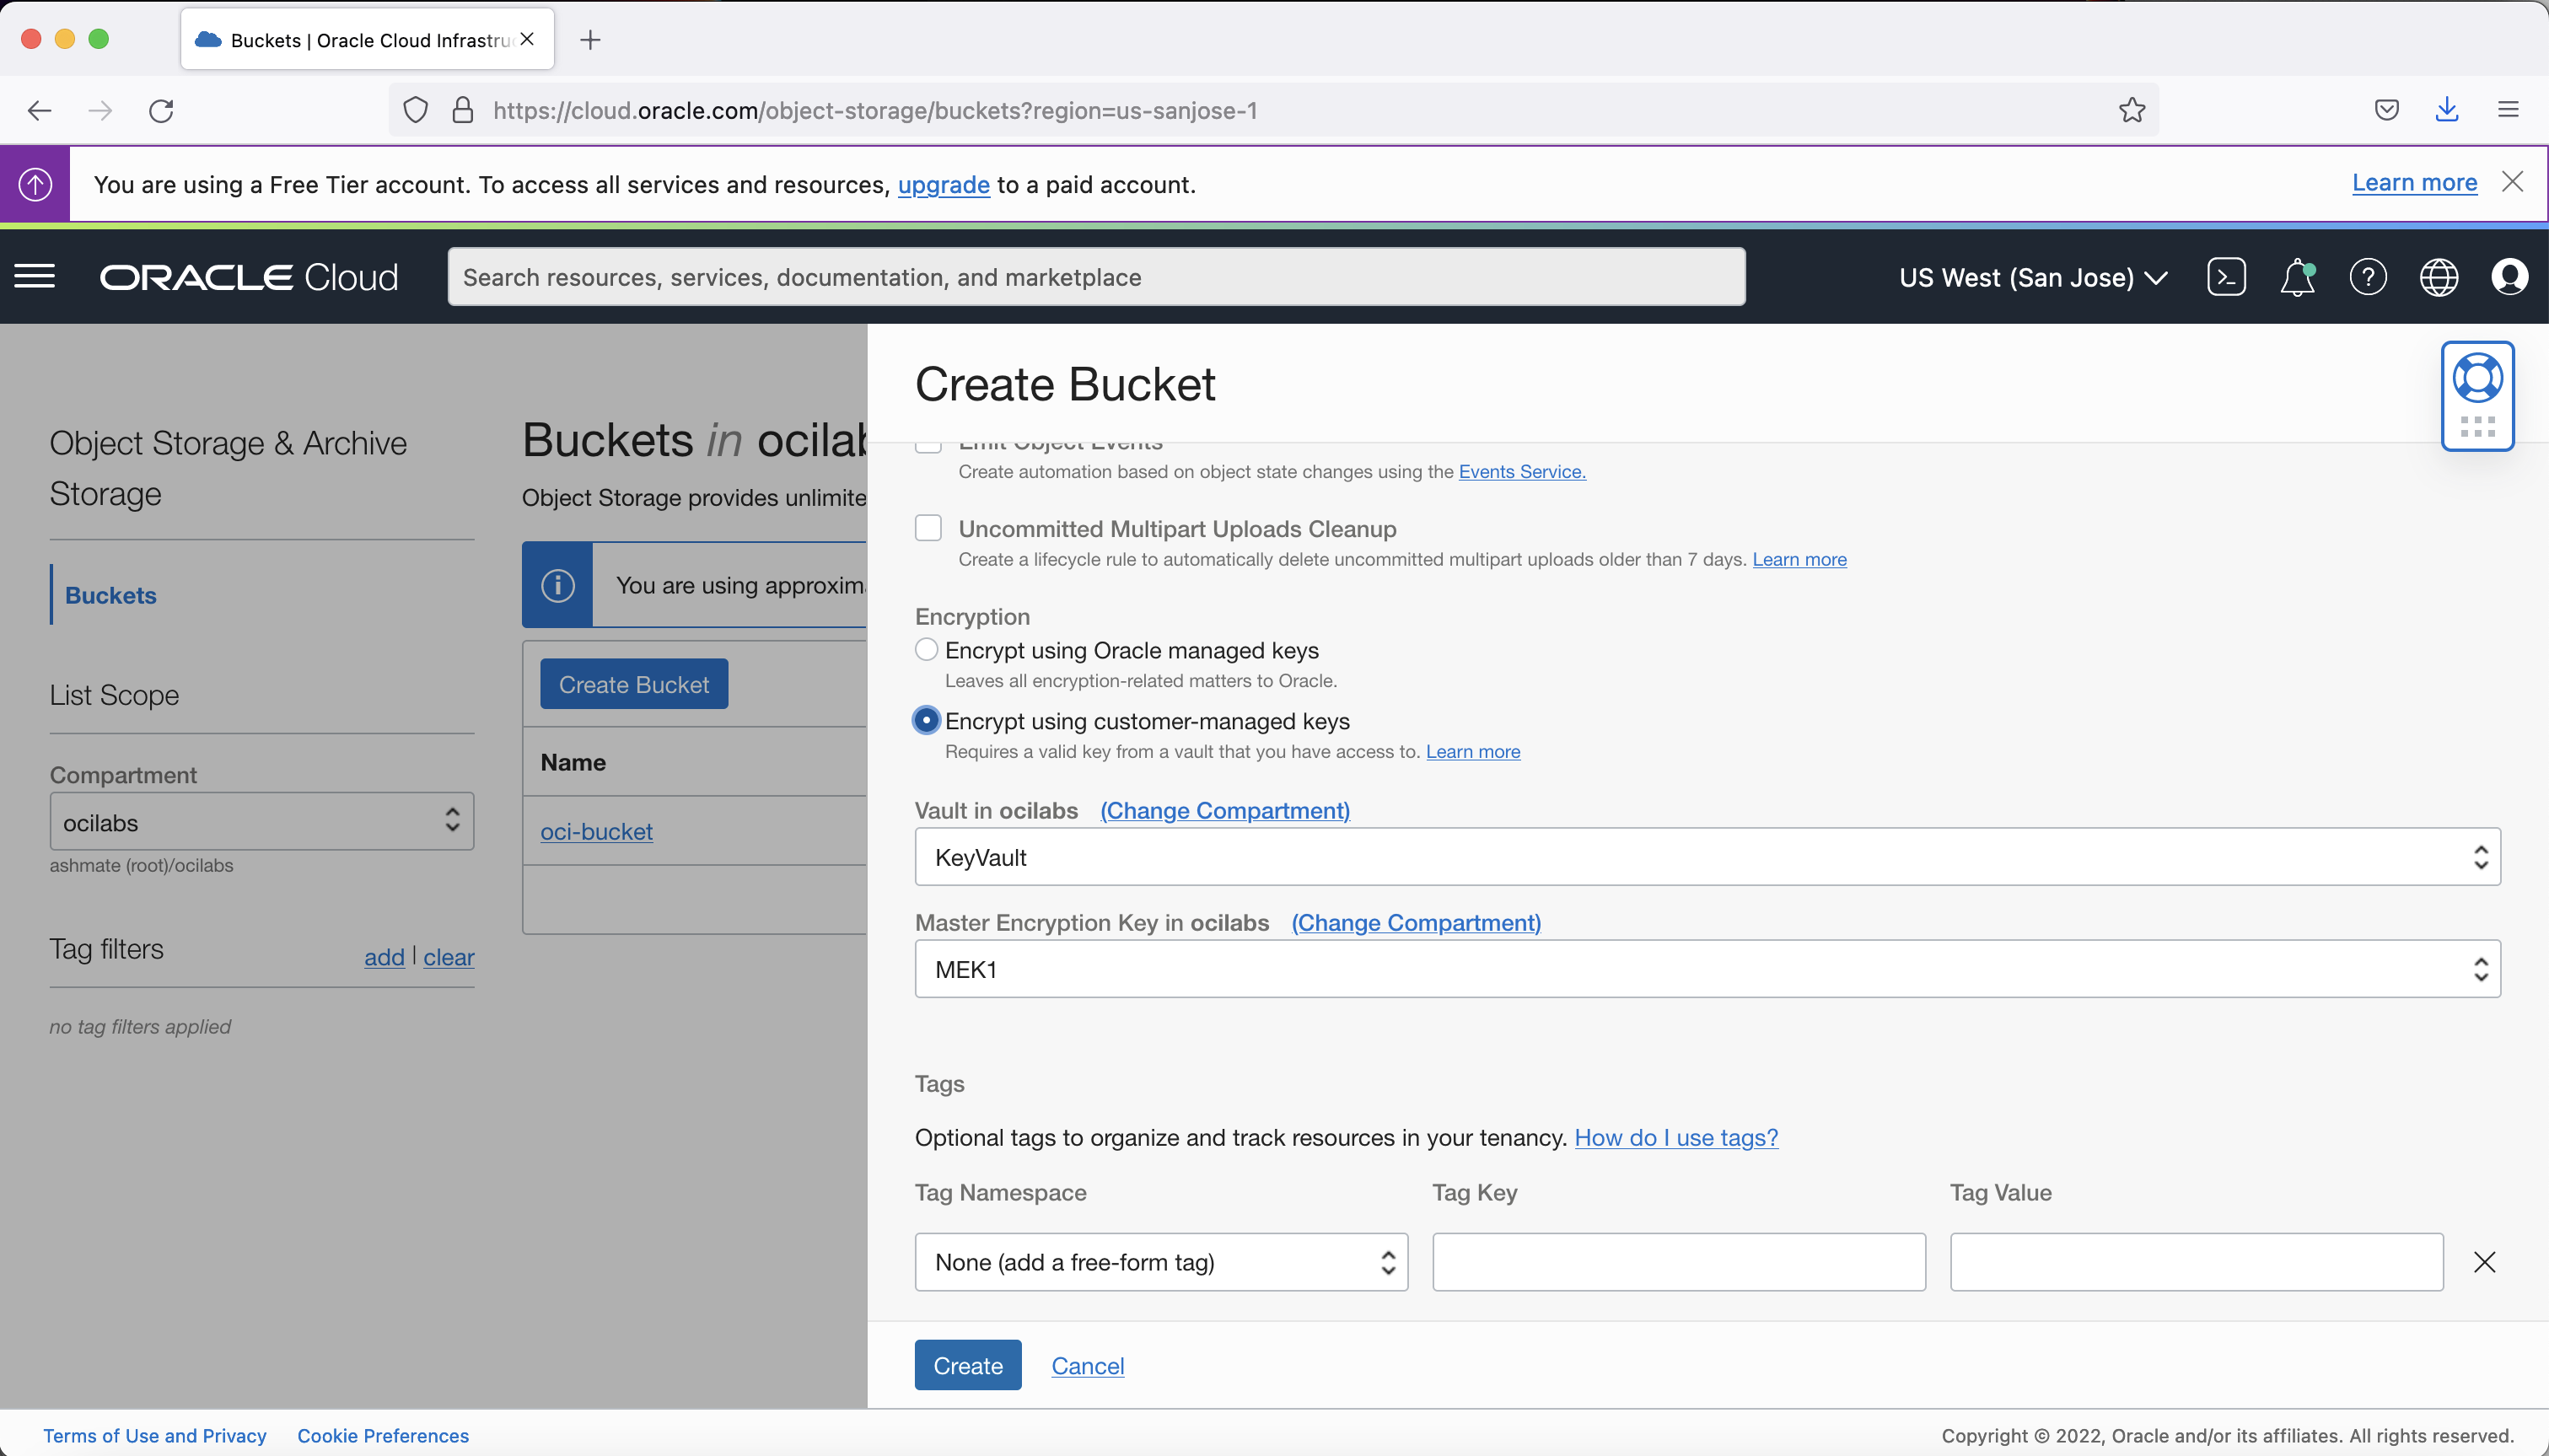This screenshot has height=1456, width=2549.
Task: Click inside the Tag Key field
Action: [1678, 1262]
